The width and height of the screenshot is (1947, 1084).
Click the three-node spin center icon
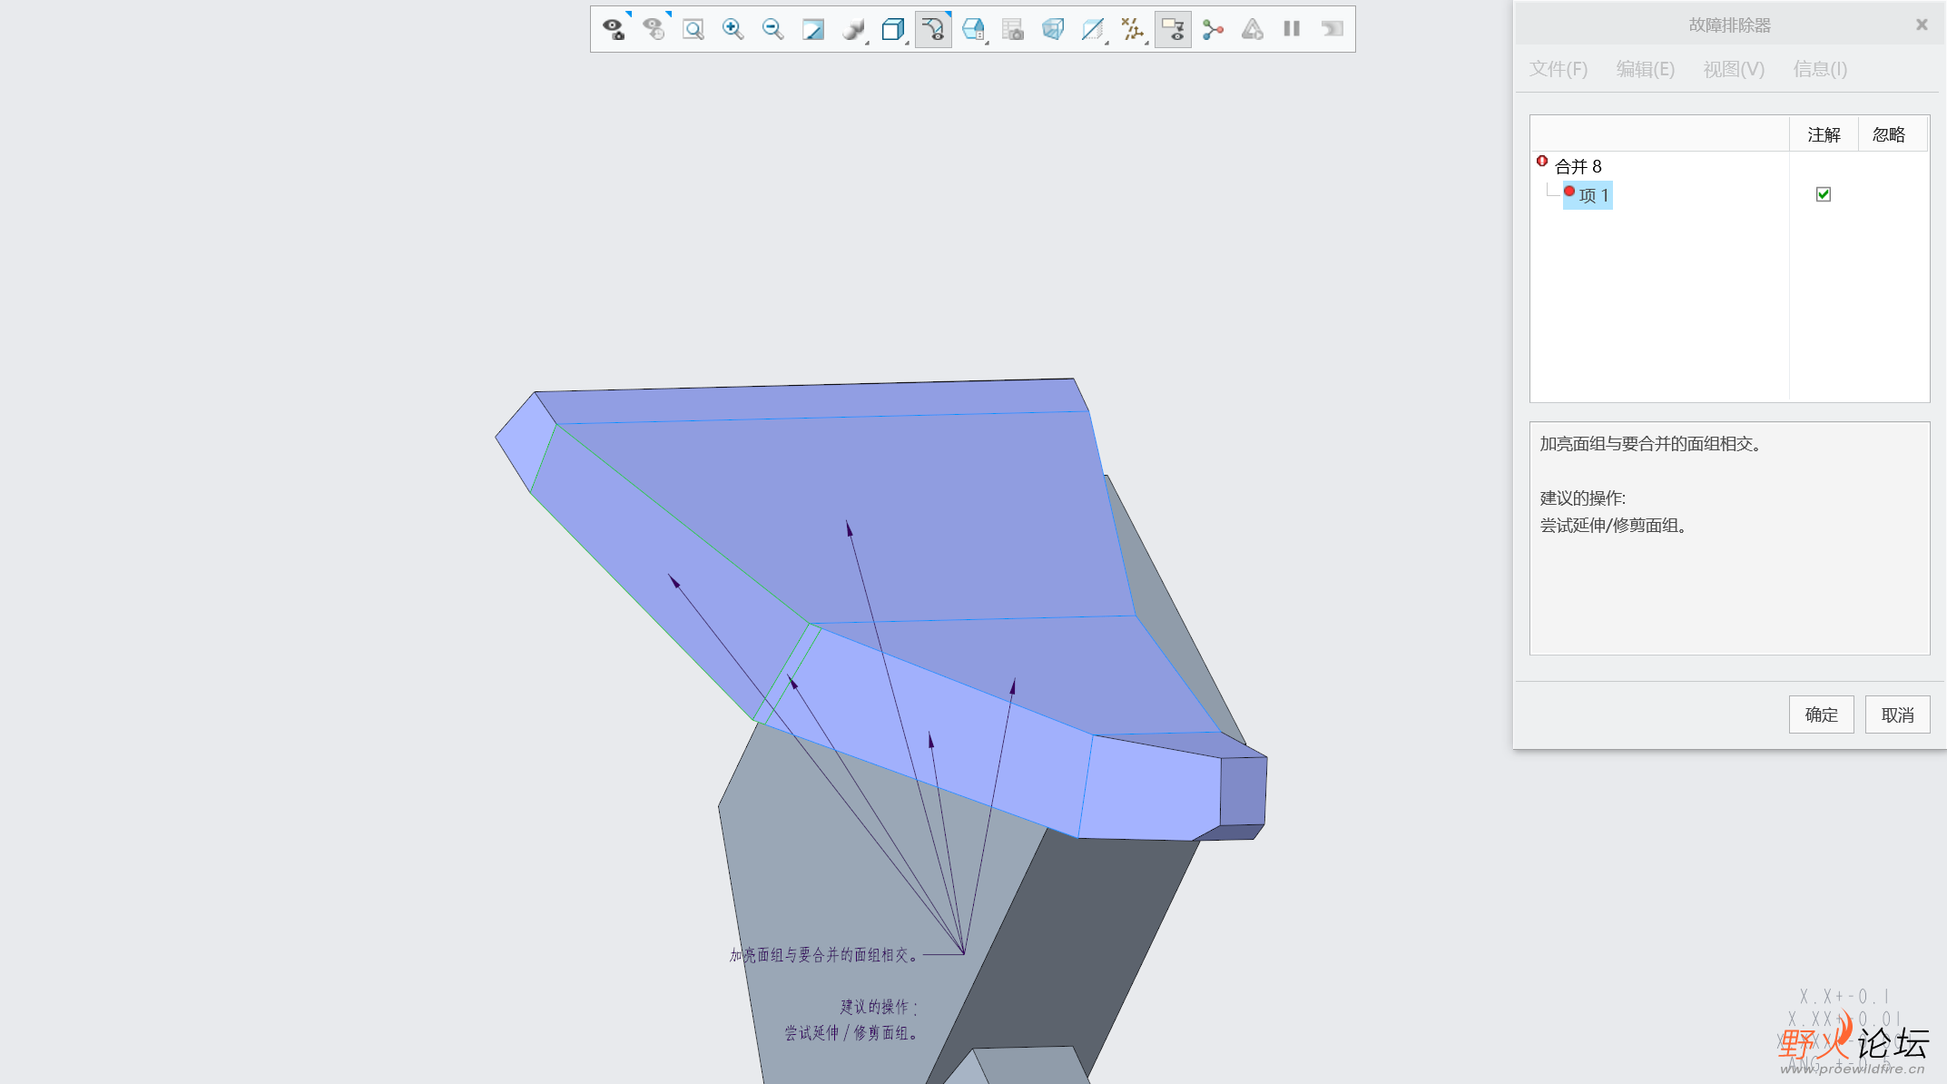click(1213, 29)
